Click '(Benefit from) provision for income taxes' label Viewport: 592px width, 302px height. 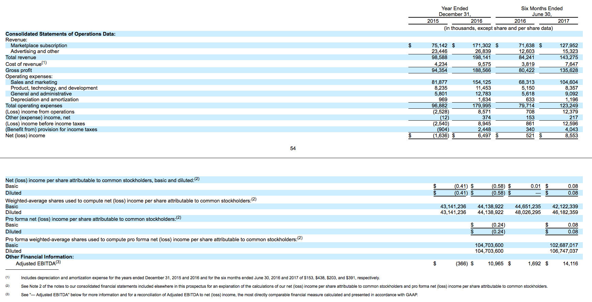tap(51, 129)
